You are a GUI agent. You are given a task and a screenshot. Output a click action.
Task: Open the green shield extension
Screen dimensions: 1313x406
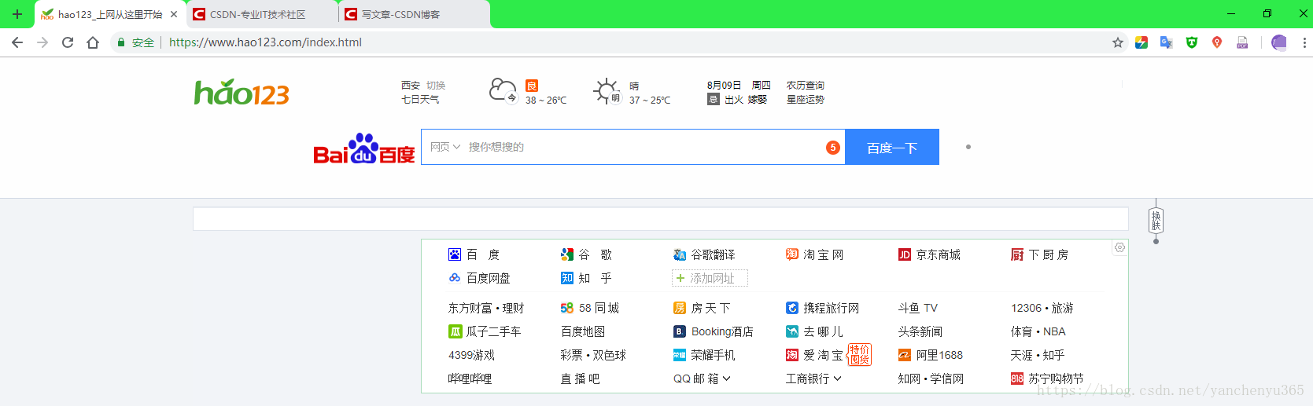pos(1192,42)
